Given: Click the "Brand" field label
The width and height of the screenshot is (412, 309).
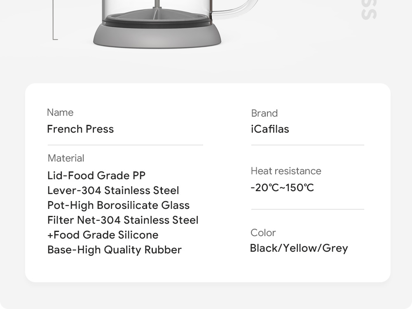Looking at the screenshot, I should click(265, 113).
